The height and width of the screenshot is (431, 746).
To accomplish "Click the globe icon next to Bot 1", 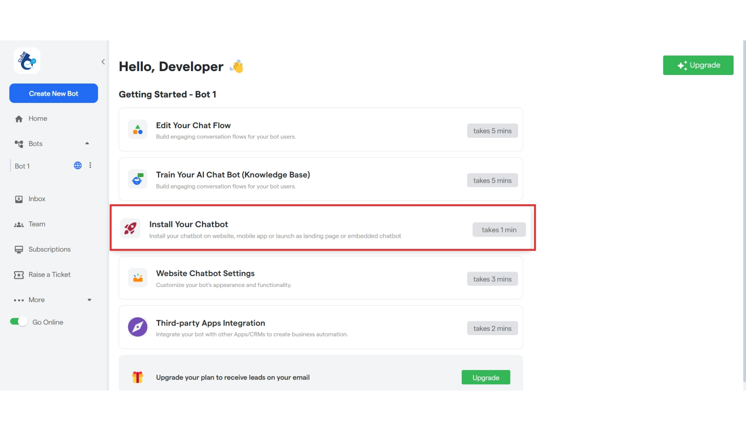I will click(x=77, y=165).
